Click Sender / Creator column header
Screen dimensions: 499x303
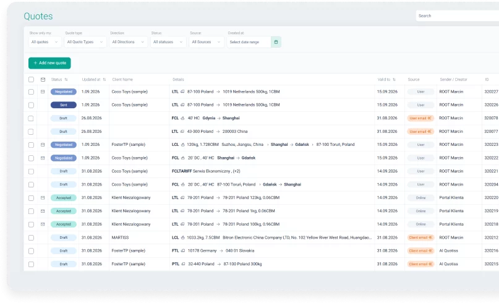pos(453,80)
